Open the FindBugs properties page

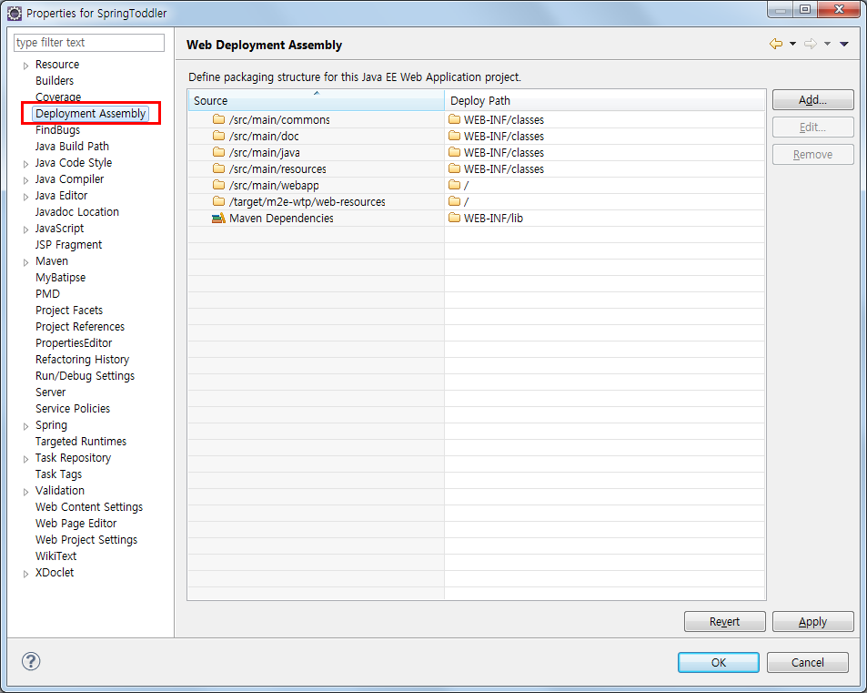[57, 130]
